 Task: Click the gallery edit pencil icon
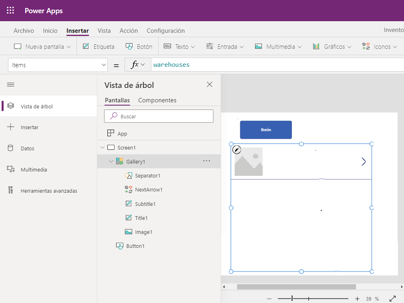click(x=237, y=150)
